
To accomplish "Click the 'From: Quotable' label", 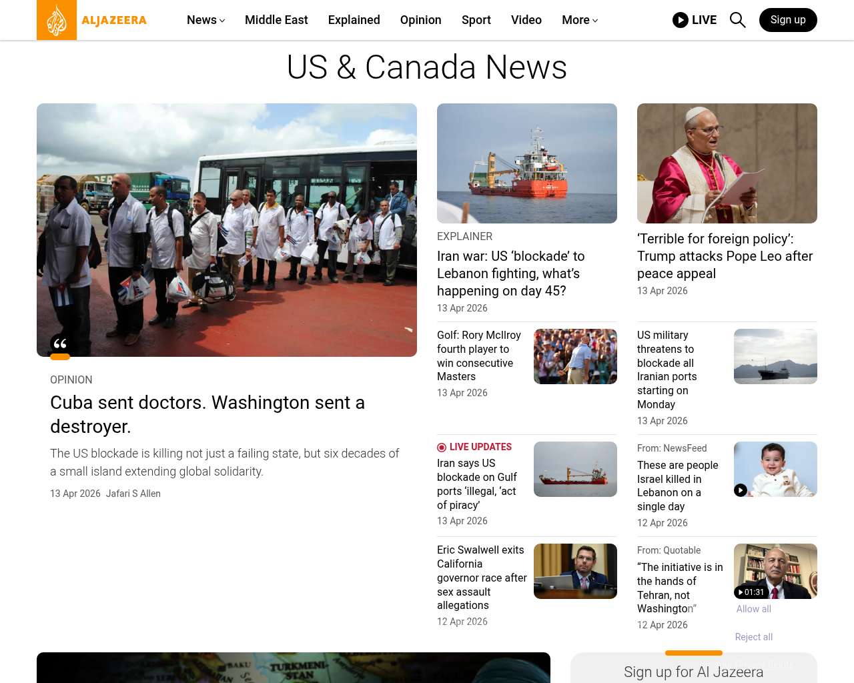I will tap(669, 550).
